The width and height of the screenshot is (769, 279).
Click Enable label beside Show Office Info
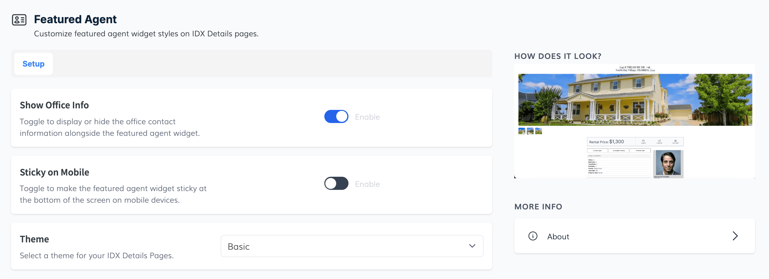pos(367,117)
